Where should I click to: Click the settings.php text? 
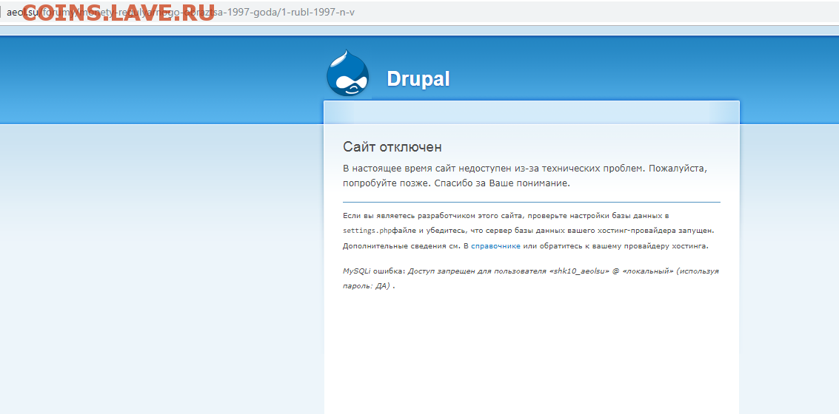click(x=367, y=231)
